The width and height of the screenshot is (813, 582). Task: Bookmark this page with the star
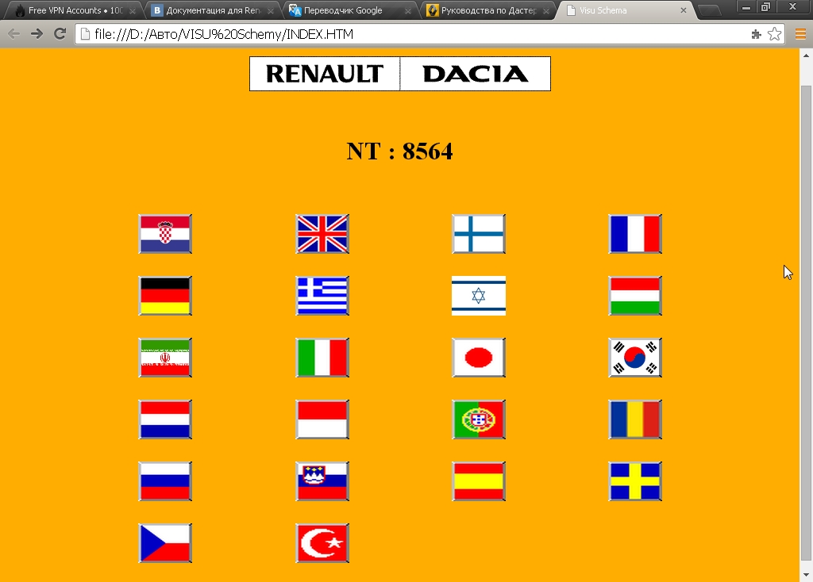coord(774,34)
